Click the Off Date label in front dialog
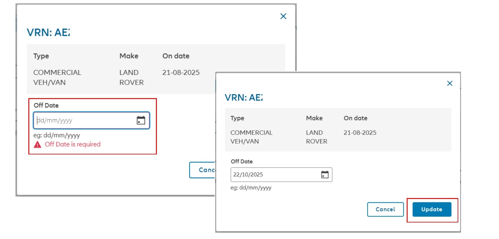 [242, 161]
